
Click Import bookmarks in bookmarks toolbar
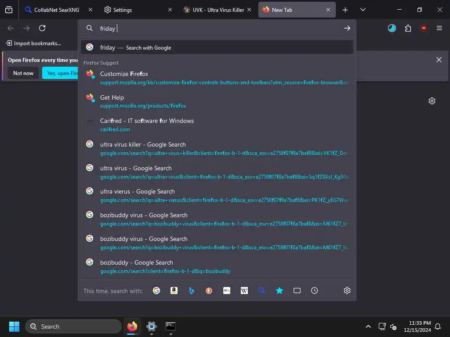[x=33, y=43]
